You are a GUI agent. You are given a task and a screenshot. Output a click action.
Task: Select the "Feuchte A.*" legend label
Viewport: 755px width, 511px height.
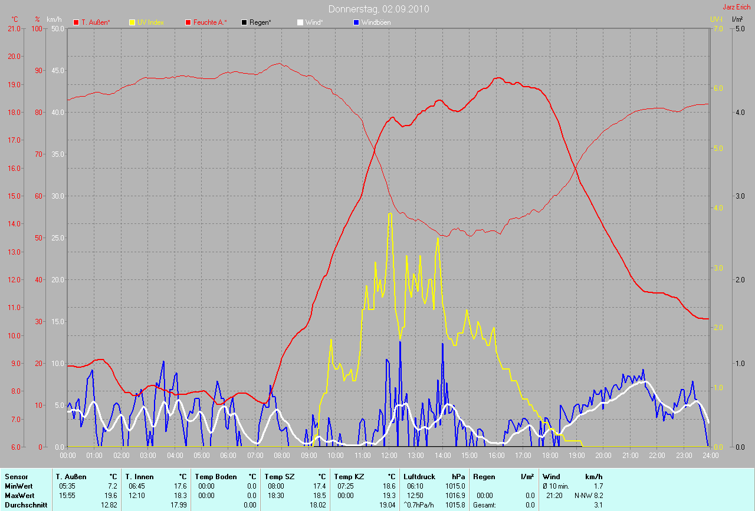(211, 22)
